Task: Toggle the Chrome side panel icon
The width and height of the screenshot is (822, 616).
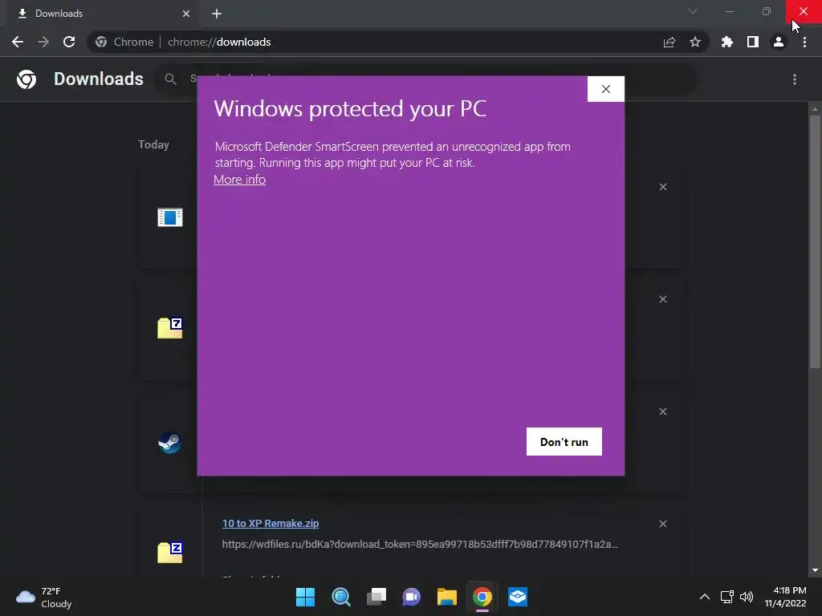Action: (x=753, y=42)
